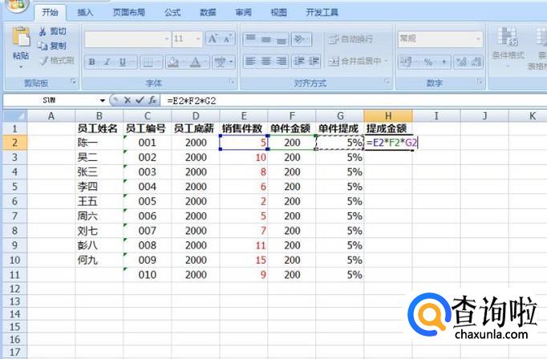Image resolution: width=547 pixels, height=359 pixels.
Task: Expand clipboard group dialog launcher
Action: point(73,82)
